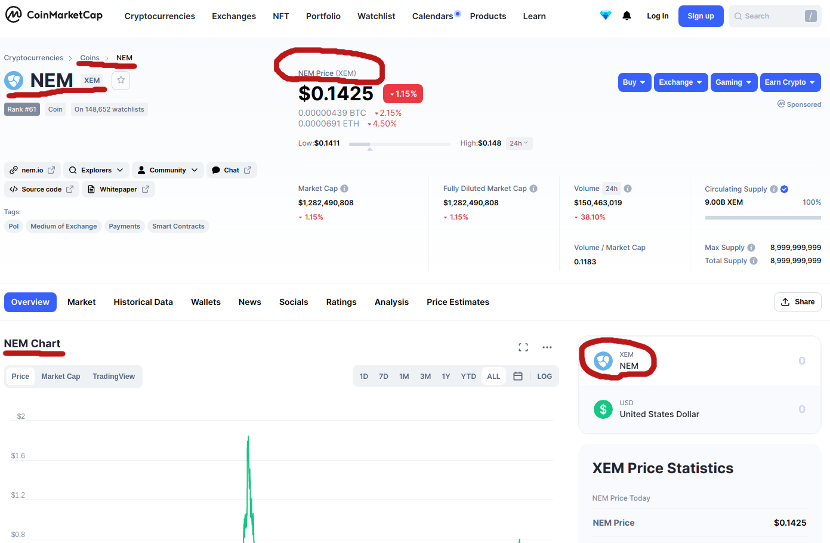The height and width of the screenshot is (543, 830).
Task: Open Calendars nav menu
Action: coord(433,16)
